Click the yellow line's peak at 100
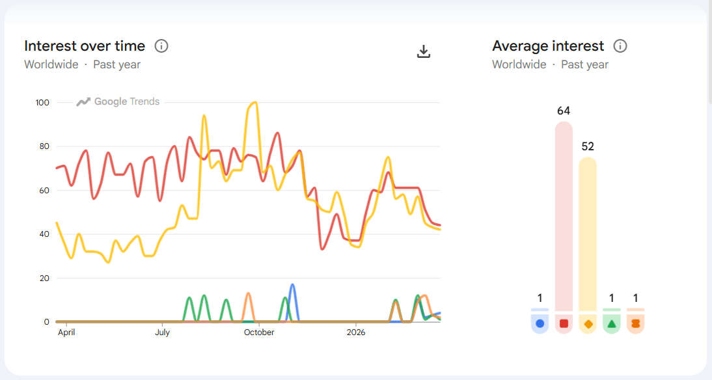712x380 pixels. pyautogui.click(x=253, y=103)
